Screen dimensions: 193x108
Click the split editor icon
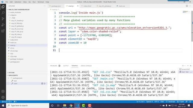pos(187,6)
